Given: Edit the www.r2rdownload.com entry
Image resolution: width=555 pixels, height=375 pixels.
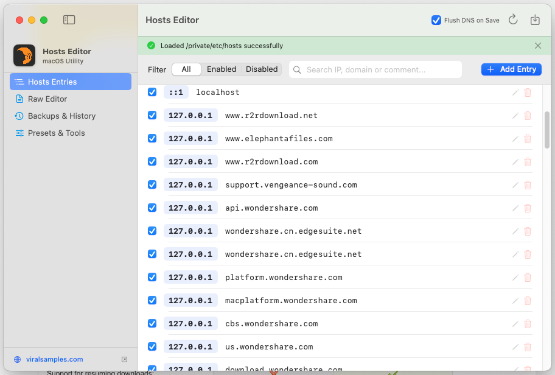Looking at the screenshot, I should (515, 162).
